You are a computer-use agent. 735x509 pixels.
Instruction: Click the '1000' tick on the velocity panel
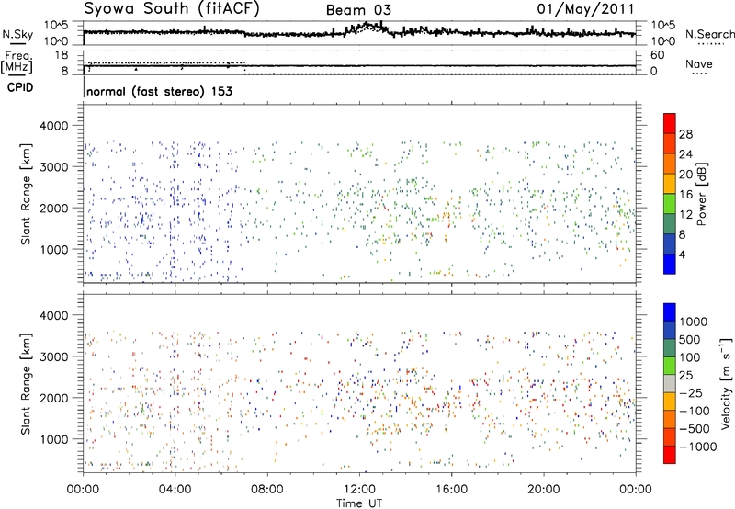click(x=53, y=439)
